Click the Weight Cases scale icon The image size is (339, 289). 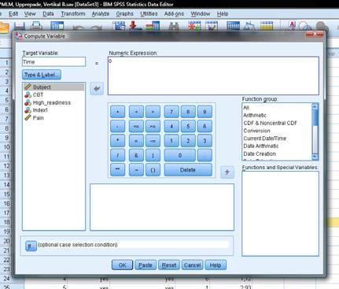coord(249,26)
